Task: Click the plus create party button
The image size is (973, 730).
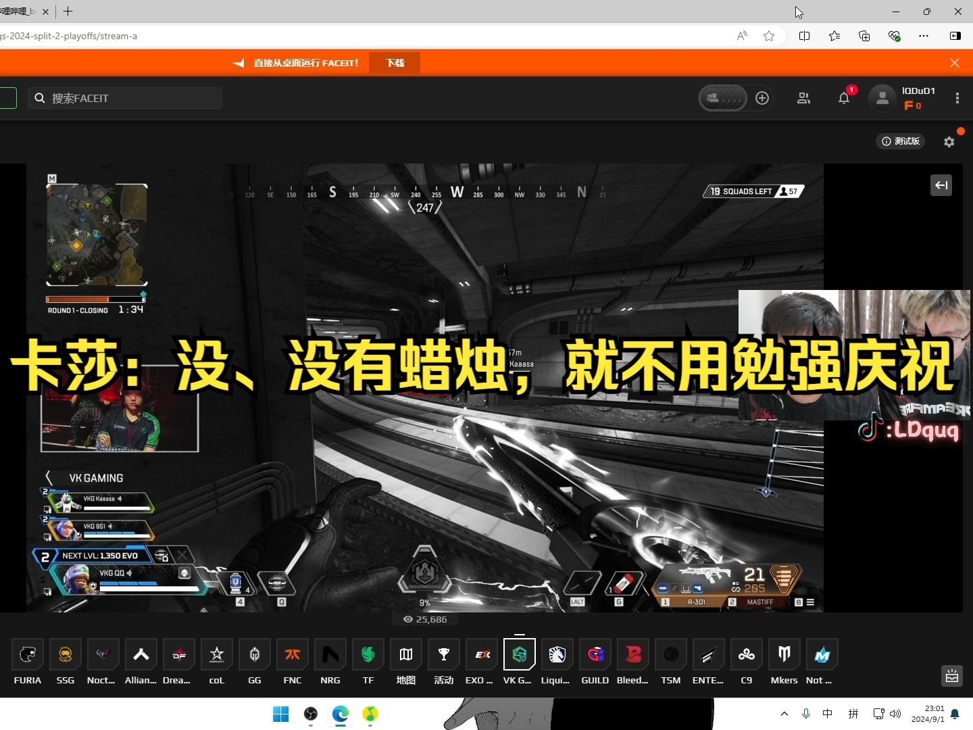Action: [x=762, y=98]
